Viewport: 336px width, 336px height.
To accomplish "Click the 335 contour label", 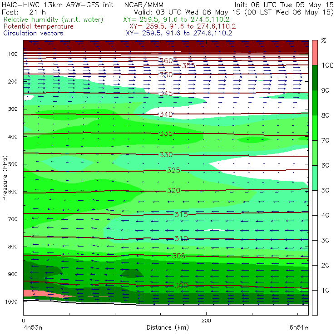I will point(166,133).
